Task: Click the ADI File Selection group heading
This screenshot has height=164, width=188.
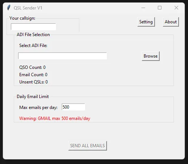Action: pyautogui.click(x=33, y=35)
